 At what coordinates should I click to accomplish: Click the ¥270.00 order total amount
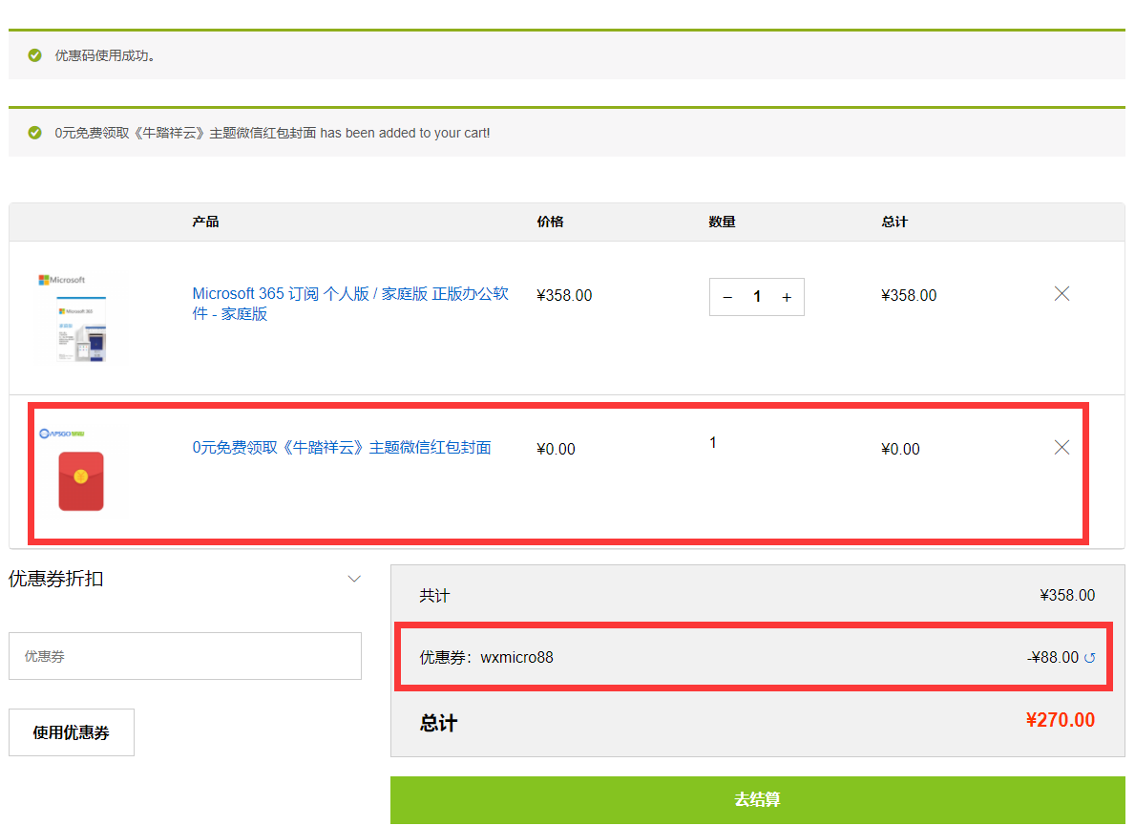(x=1060, y=720)
